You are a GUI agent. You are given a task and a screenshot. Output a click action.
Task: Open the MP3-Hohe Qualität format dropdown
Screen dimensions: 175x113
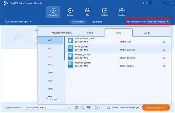pyautogui.click(x=158, y=22)
